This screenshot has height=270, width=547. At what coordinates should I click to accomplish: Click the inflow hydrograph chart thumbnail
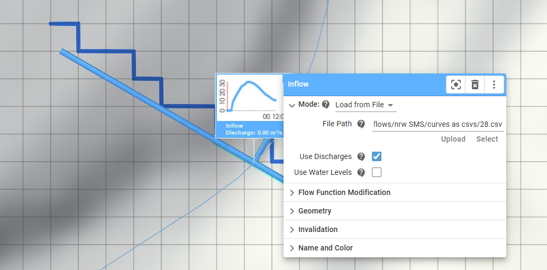[250, 98]
